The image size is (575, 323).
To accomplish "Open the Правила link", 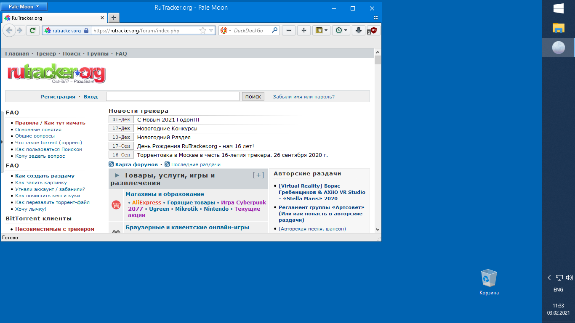I will point(27,123).
